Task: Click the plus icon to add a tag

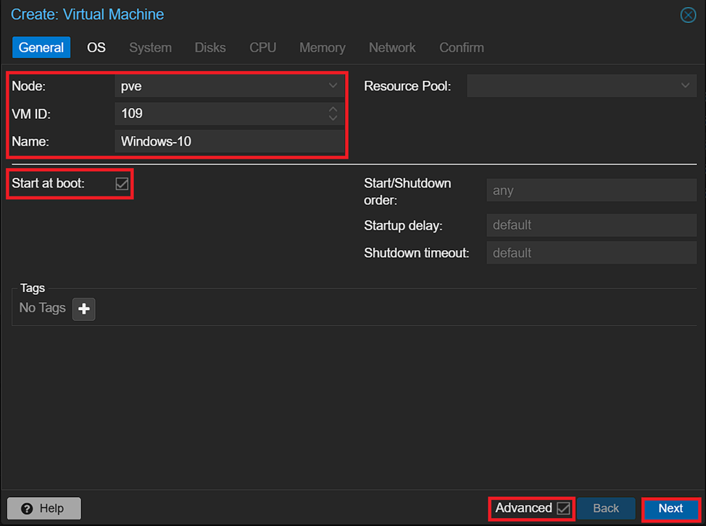Action: pyautogui.click(x=84, y=309)
